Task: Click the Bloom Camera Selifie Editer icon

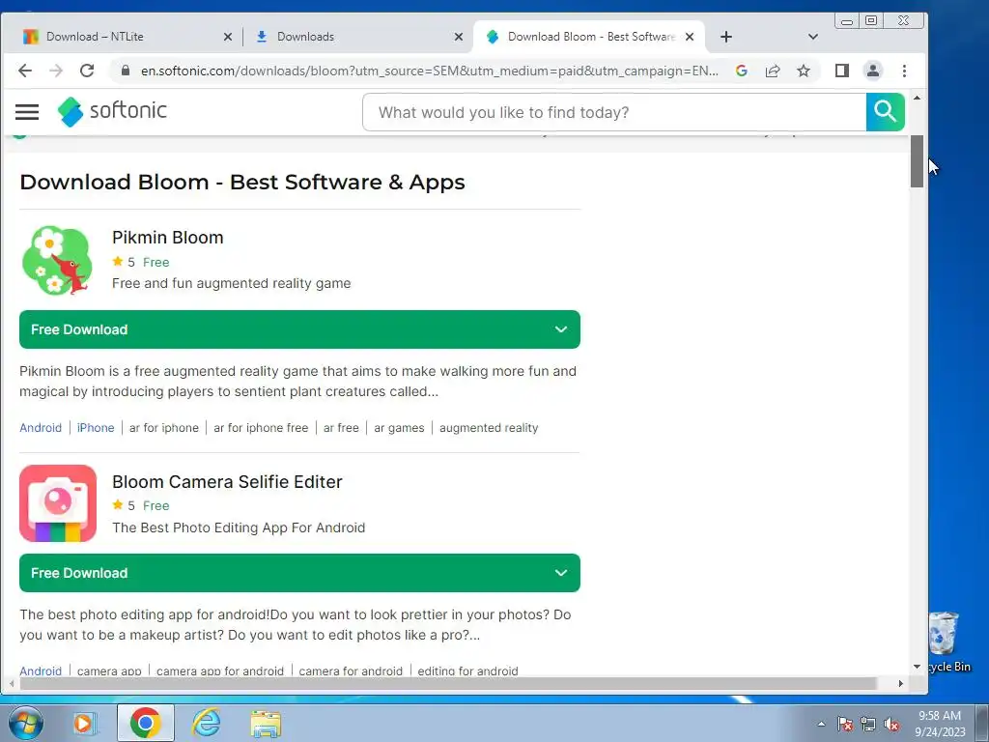Action: [x=57, y=503]
